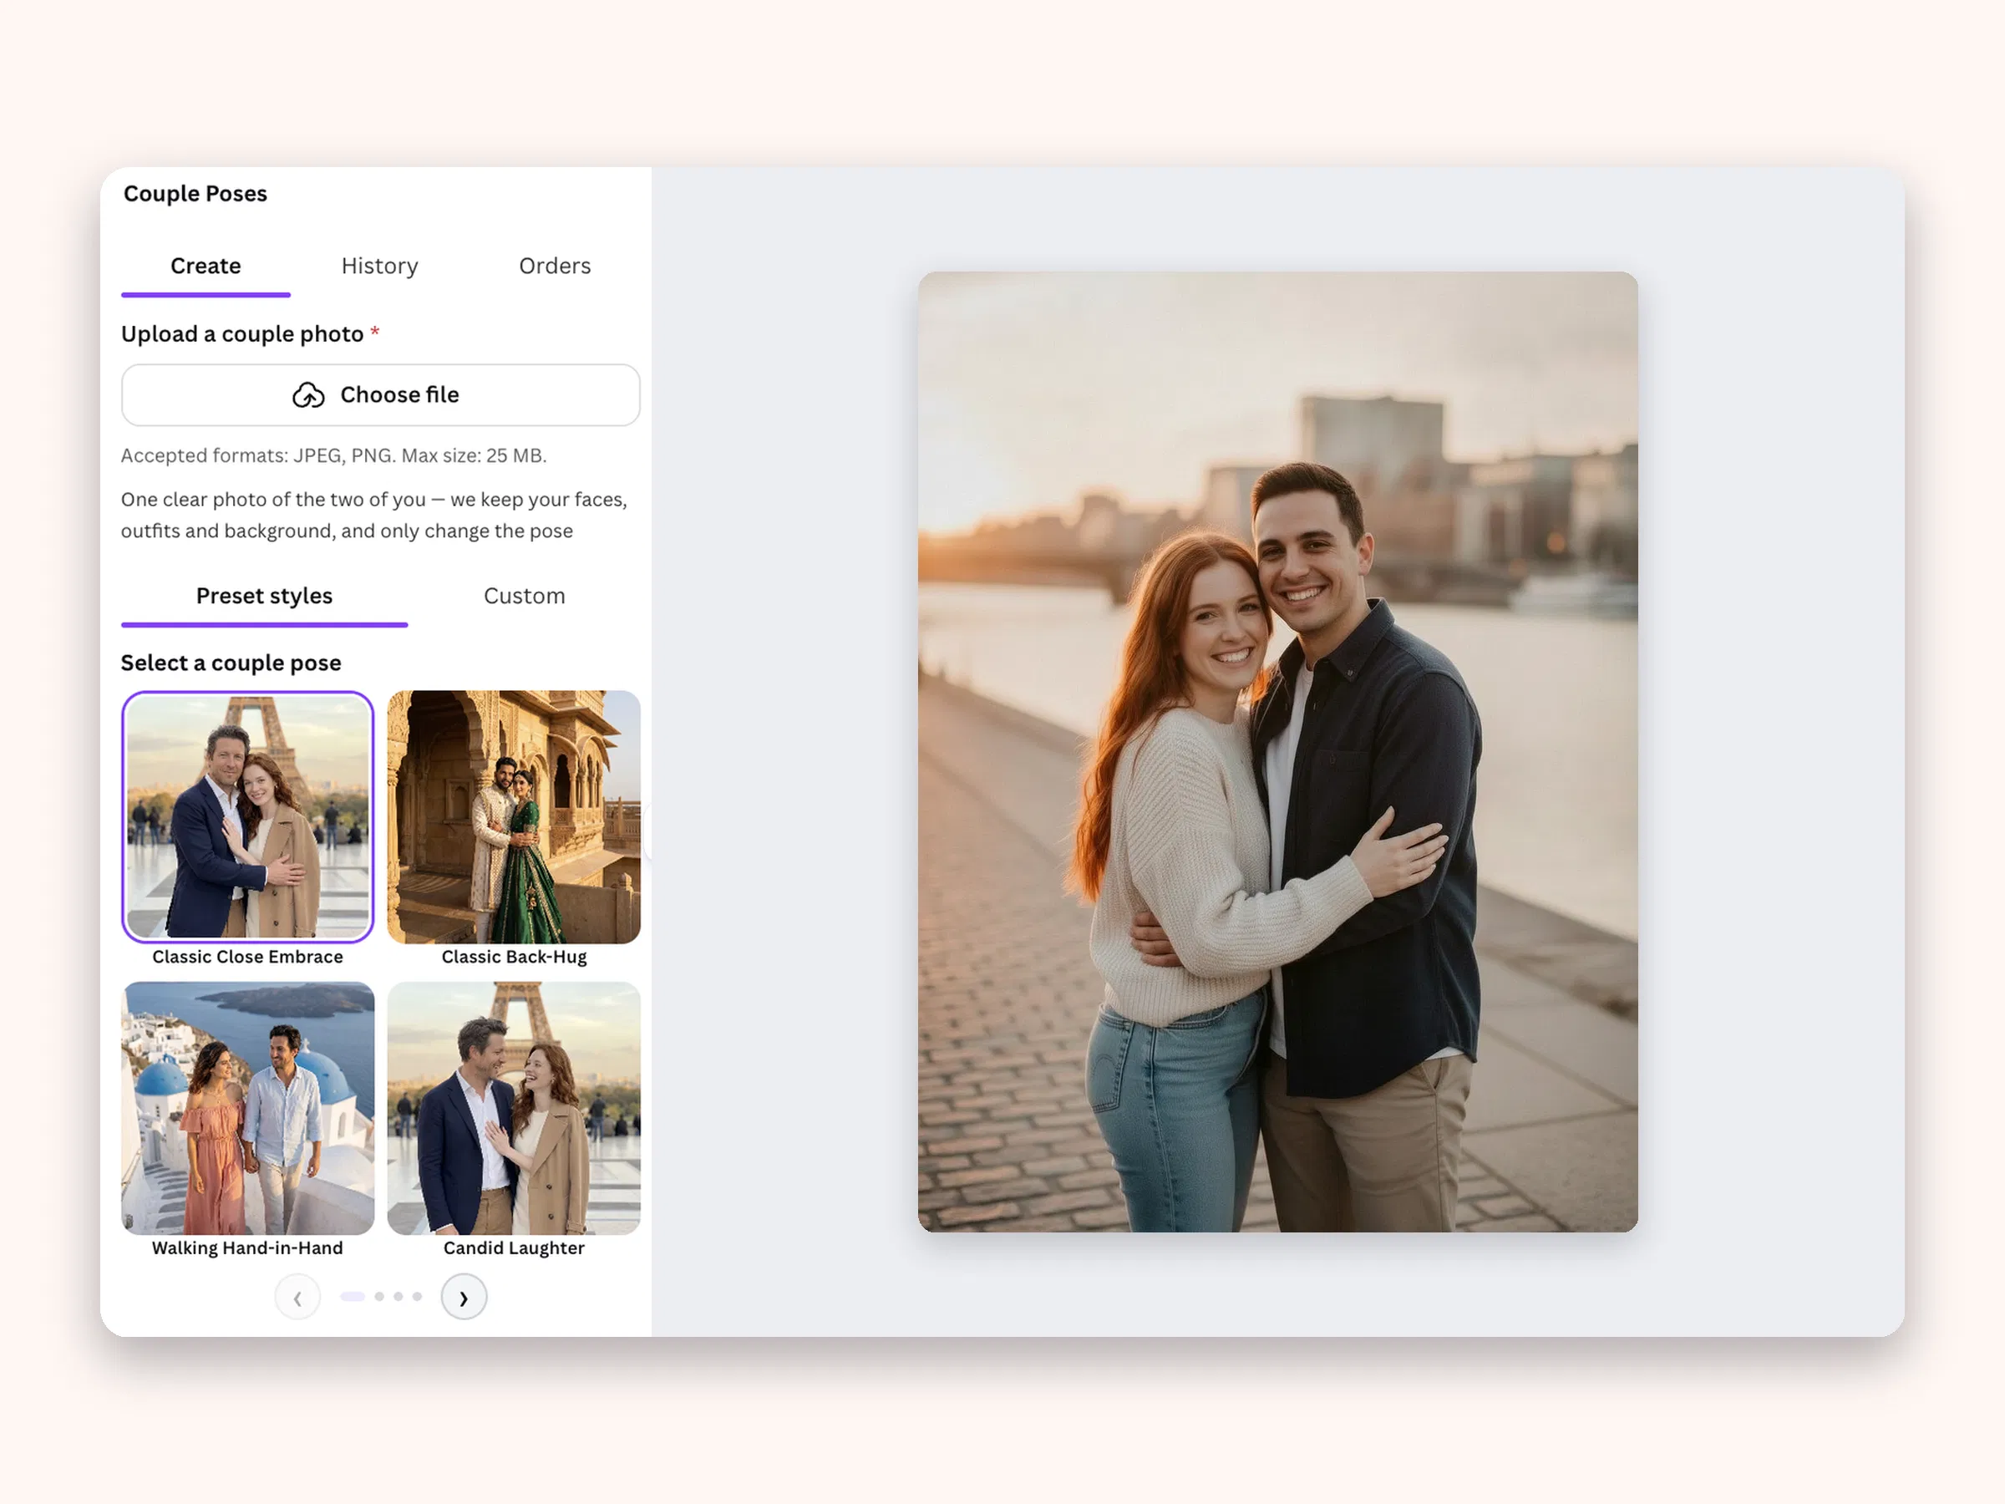
Task: Go to previous page of poses
Action: coord(297,1298)
